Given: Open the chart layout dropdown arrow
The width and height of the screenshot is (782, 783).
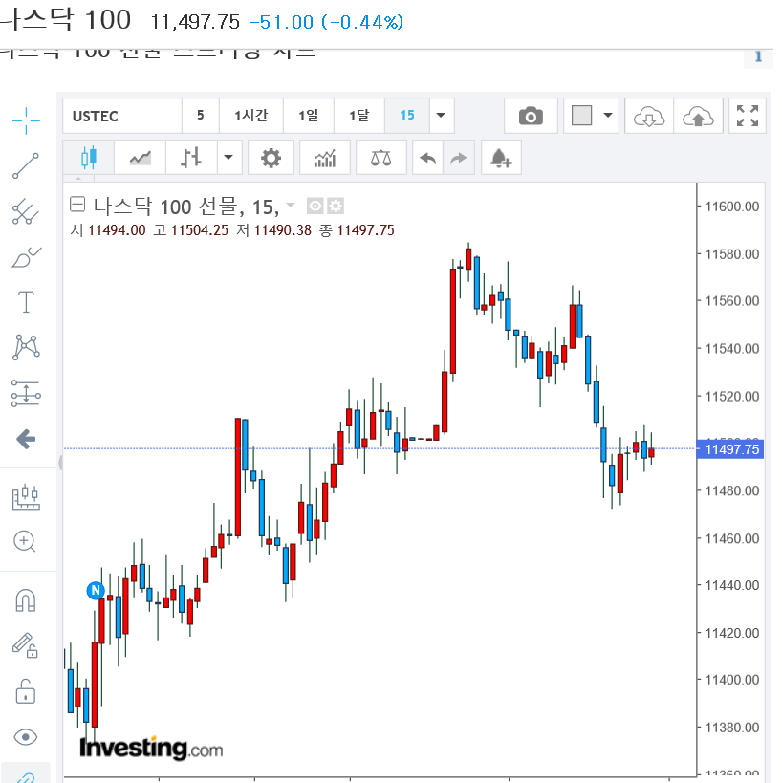Looking at the screenshot, I should click(x=608, y=116).
